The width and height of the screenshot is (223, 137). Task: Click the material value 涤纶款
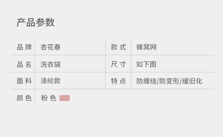[x=51, y=81]
